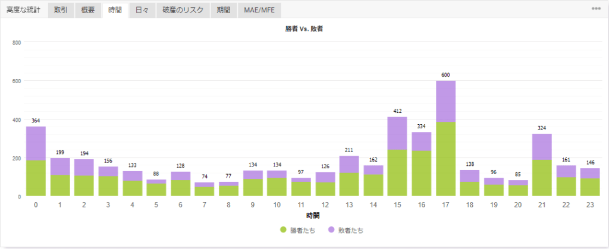This screenshot has height=249, width=609.
Task: Open the MAE/MFE tab
Action: [259, 11]
